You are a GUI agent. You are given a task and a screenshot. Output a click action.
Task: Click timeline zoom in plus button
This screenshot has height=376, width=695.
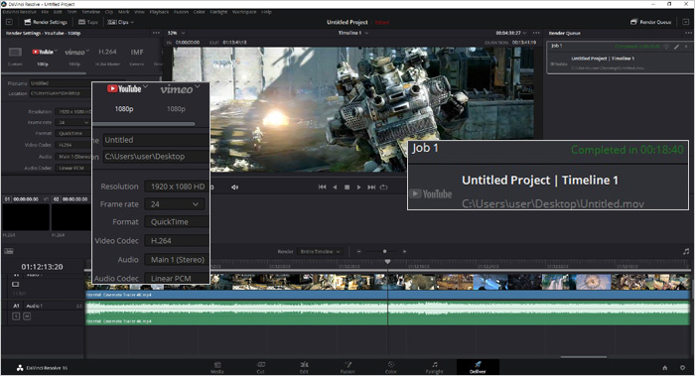pos(404,252)
